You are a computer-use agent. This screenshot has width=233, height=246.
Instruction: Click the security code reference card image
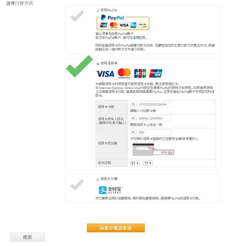point(153,149)
